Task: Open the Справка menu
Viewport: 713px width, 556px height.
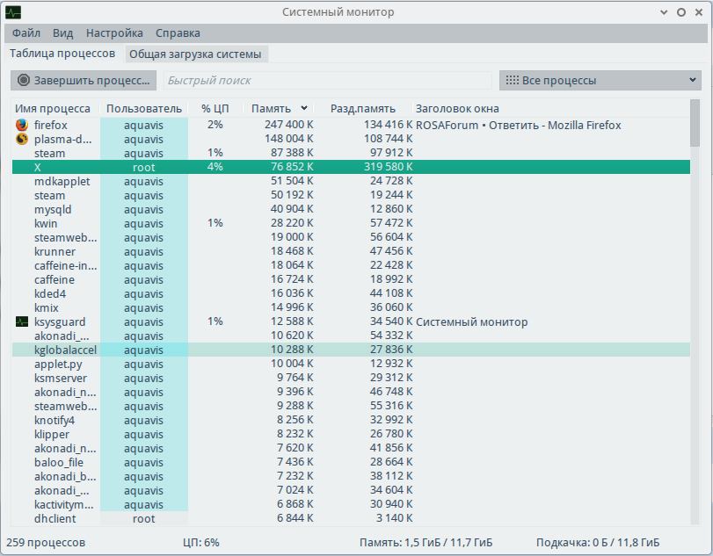Action: tap(178, 33)
